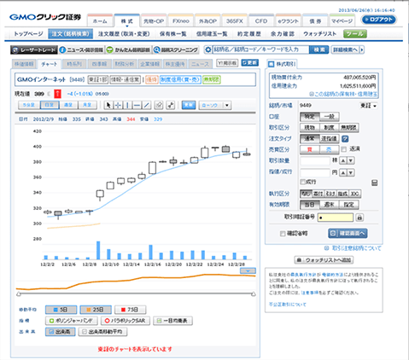Viewport: 409px width, 360px height.
Task: Toggle the 75日 moving average
Action: click(x=131, y=310)
